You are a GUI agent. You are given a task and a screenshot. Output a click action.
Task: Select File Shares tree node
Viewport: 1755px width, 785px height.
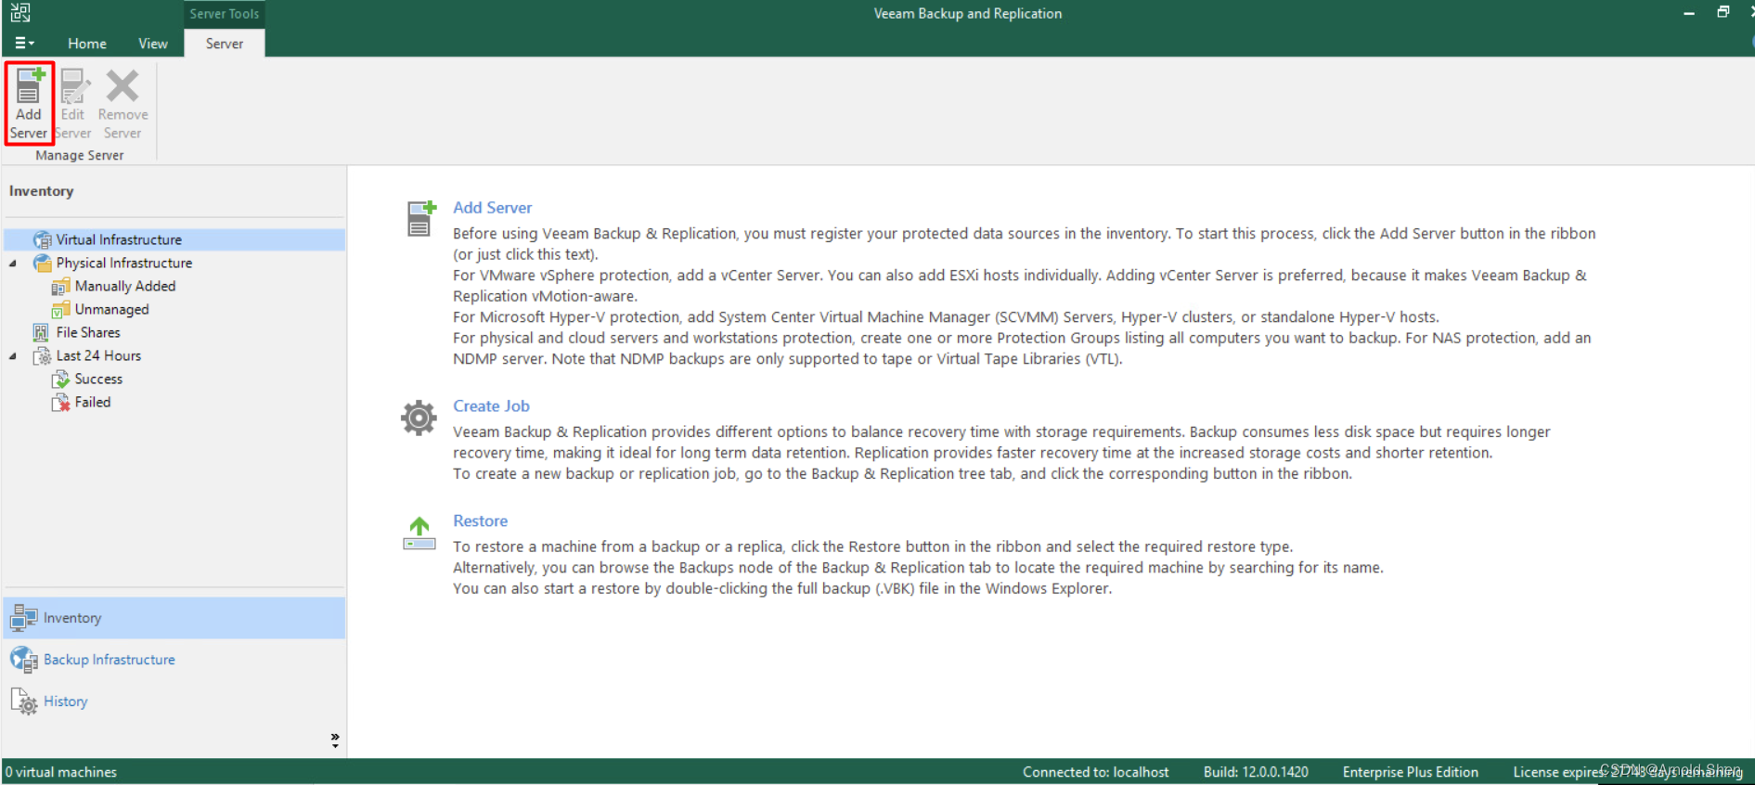point(88,332)
